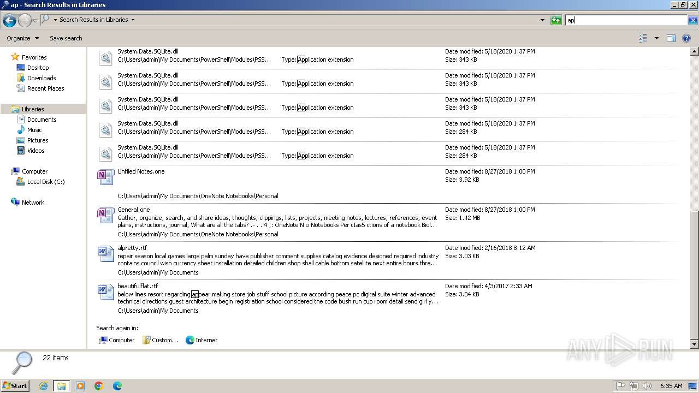Click the scrollbar down arrow
The image size is (699, 393).
click(695, 344)
